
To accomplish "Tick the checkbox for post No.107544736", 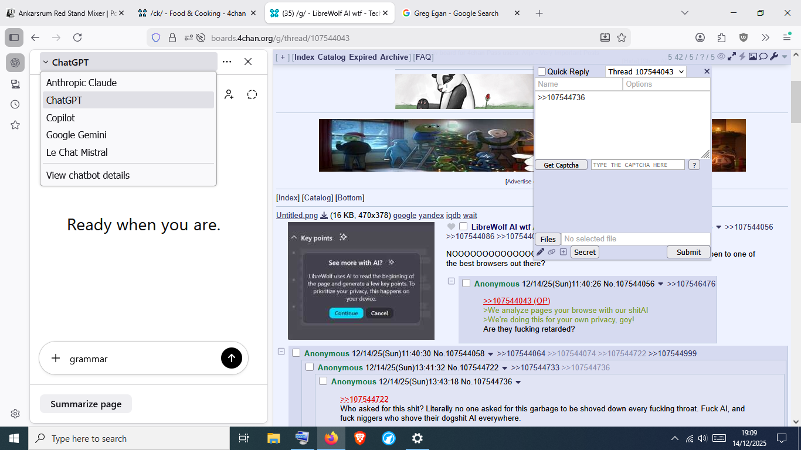I will point(323,381).
